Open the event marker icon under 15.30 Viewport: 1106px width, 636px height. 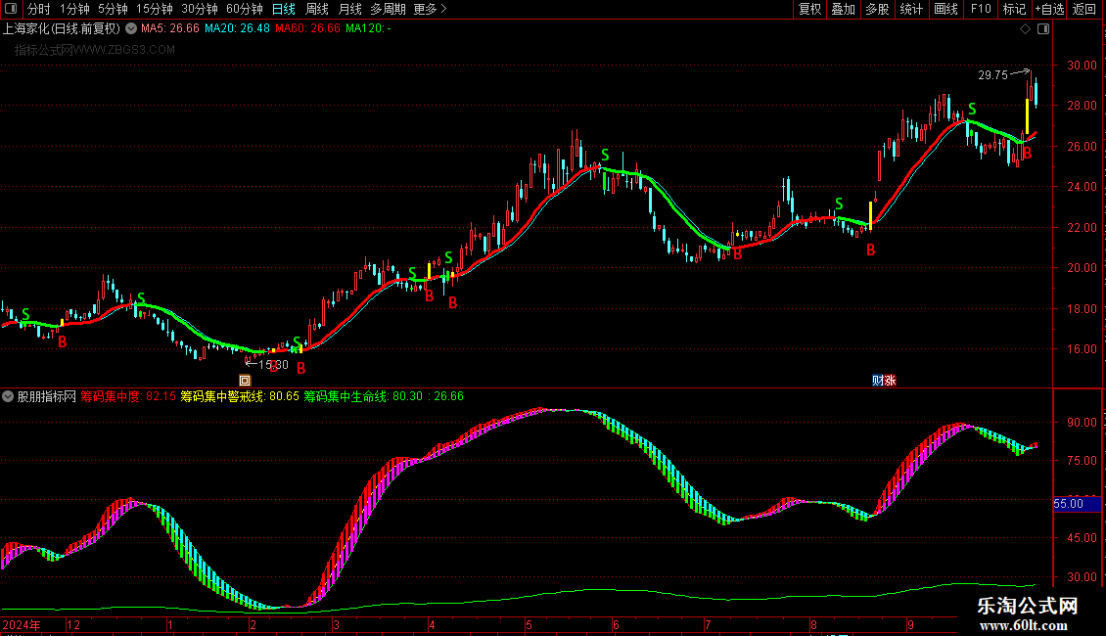tap(245, 380)
